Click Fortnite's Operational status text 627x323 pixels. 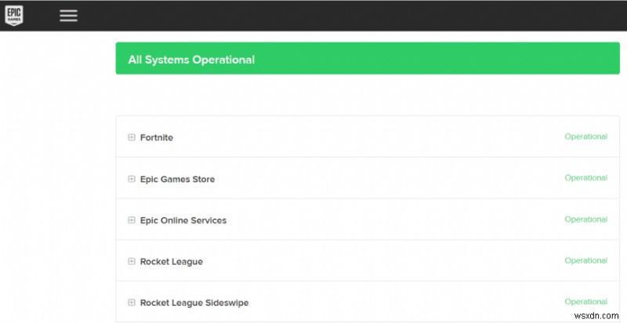(x=585, y=136)
